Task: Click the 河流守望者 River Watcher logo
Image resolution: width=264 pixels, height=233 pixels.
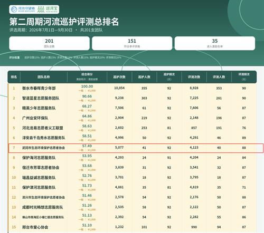Action: click(x=23, y=9)
